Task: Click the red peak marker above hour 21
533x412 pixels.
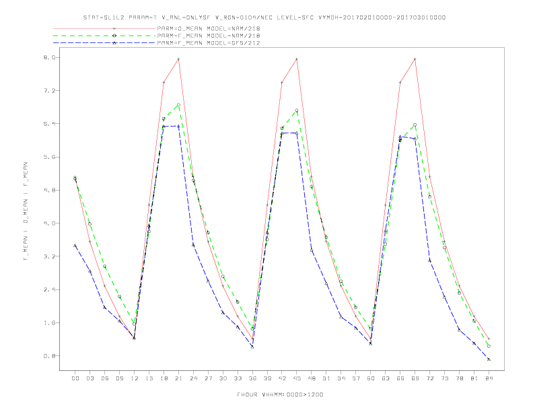Action: tap(178, 59)
